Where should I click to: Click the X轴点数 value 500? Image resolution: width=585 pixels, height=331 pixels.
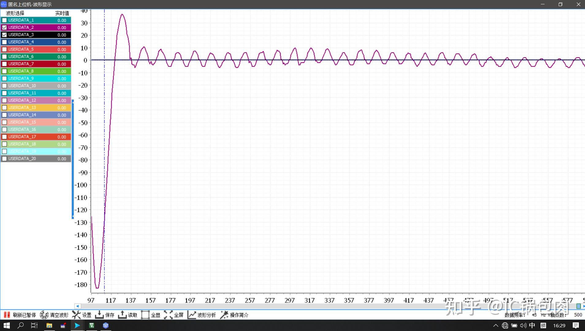pos(578,315)
